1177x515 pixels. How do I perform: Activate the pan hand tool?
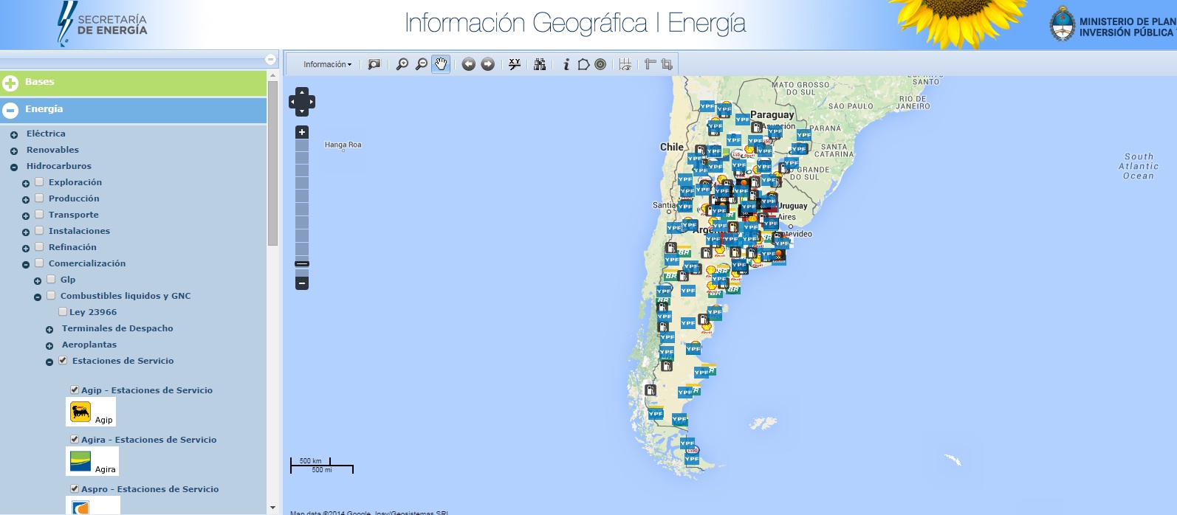441,64
